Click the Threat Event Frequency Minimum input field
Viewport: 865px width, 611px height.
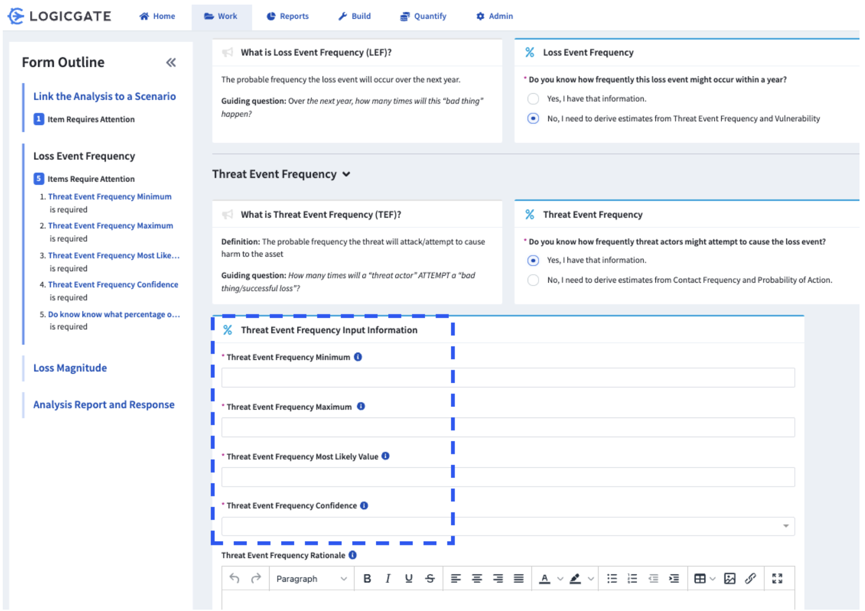508,378
